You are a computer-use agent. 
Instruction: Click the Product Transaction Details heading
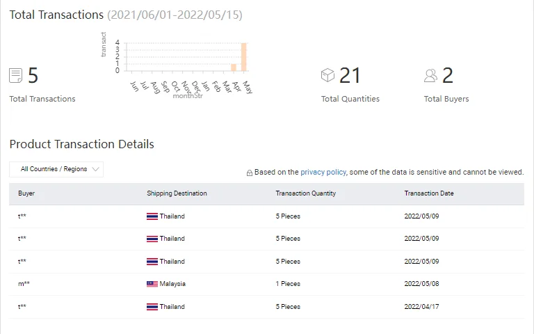coord(81,144)
